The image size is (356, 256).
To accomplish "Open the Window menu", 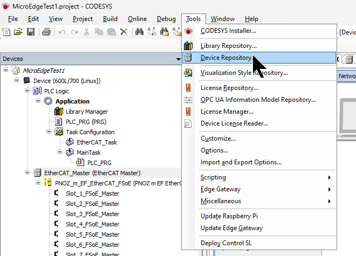I will (223, 19).
